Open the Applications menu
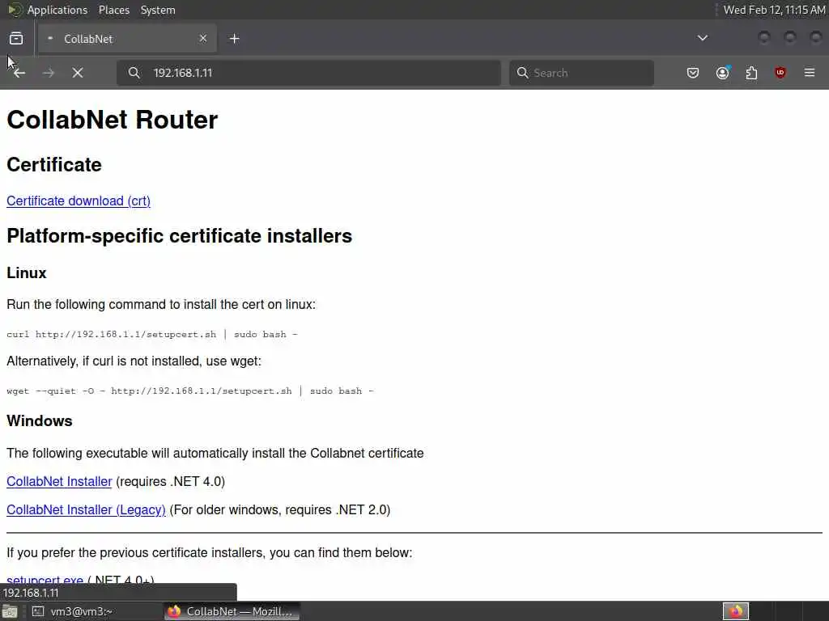The height and width of the screenshot is (621, 829). [57, 10]
